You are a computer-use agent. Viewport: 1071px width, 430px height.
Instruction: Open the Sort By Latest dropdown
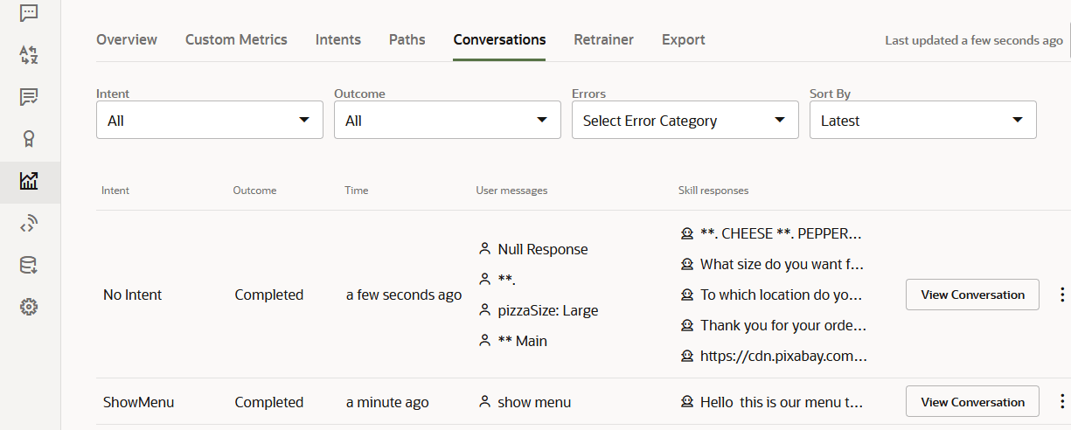pos(922,121)
